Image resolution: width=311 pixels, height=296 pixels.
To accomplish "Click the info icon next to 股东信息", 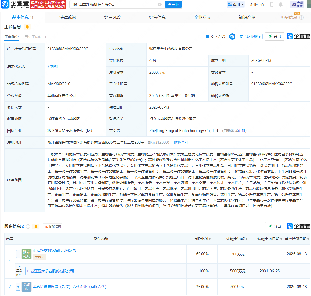I will (28, 227).
